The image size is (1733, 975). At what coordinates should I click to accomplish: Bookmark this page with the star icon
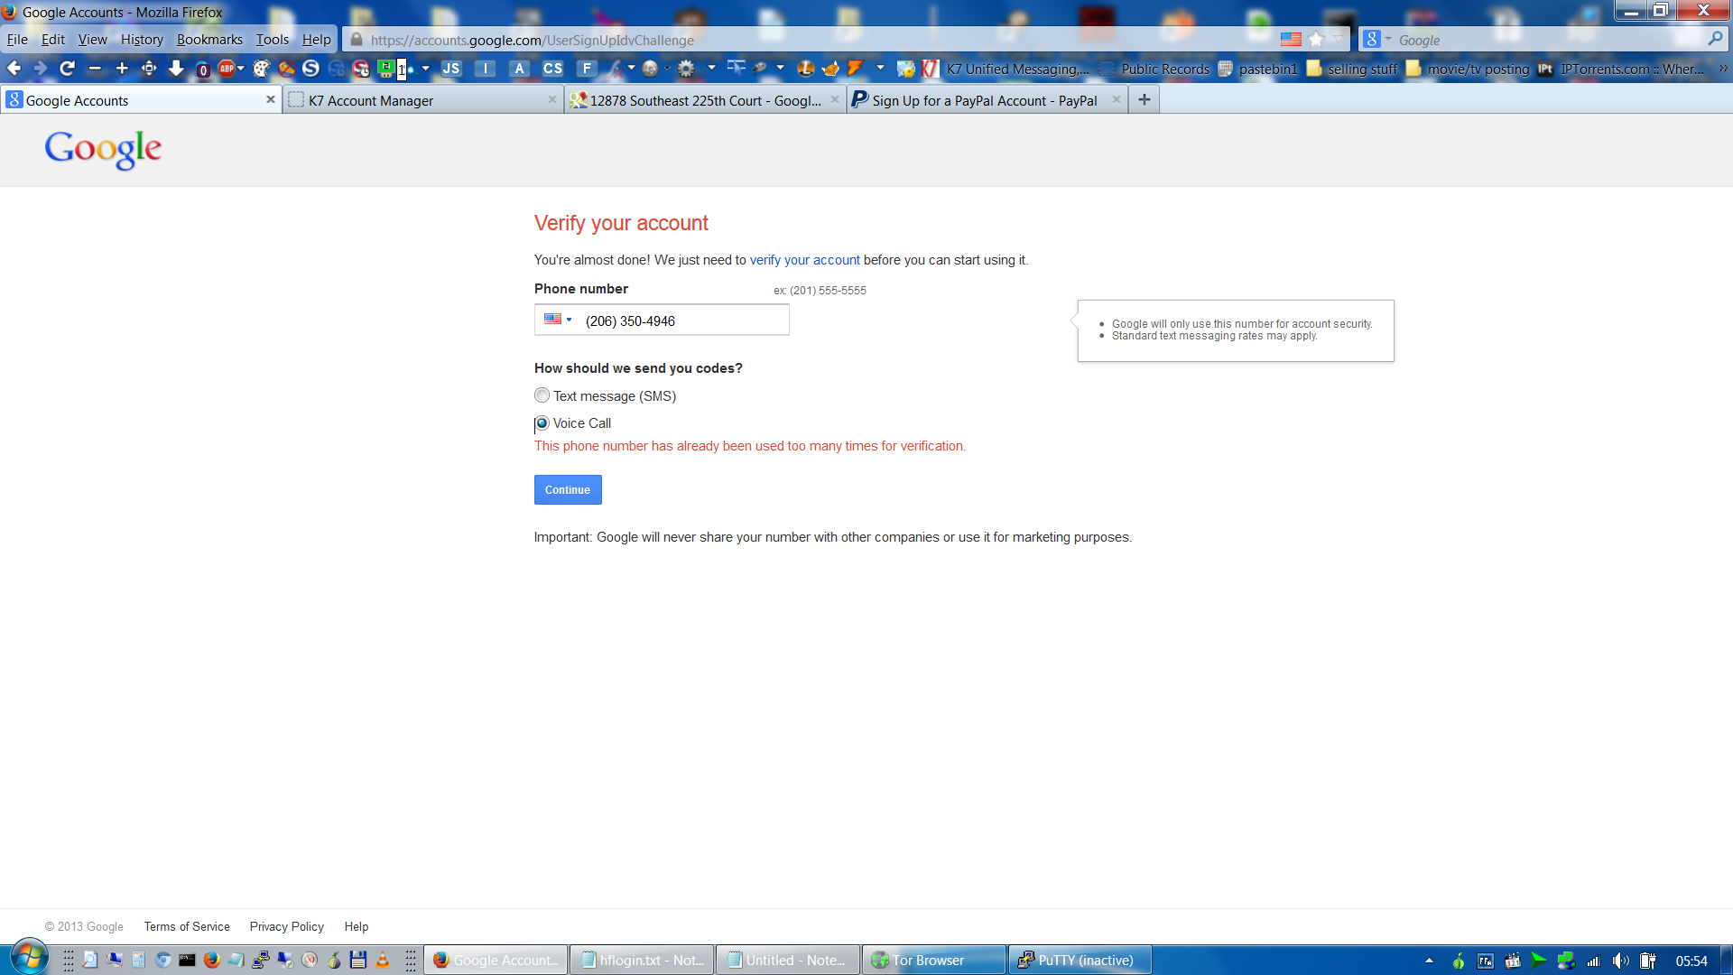[1316, 40]
